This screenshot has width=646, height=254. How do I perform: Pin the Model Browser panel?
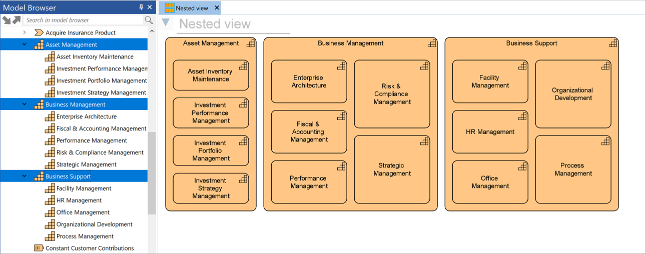141,7
